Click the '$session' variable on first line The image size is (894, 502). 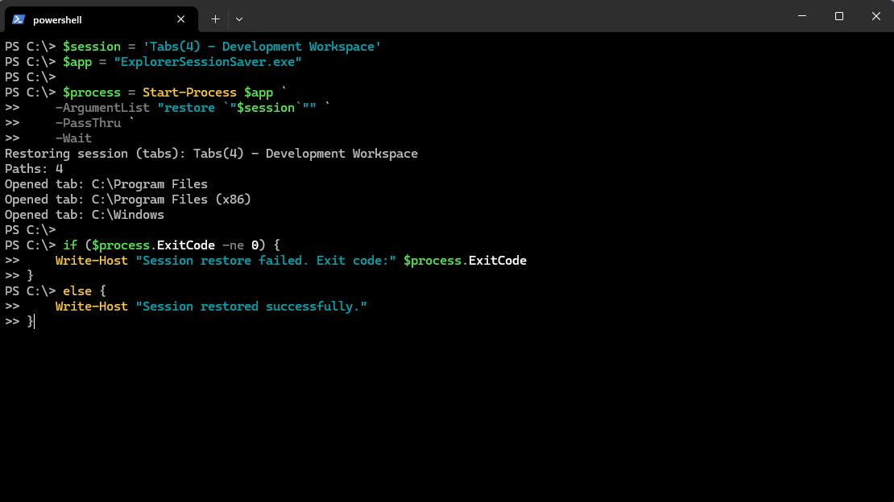pyautogui.click(x=92, y=47)
